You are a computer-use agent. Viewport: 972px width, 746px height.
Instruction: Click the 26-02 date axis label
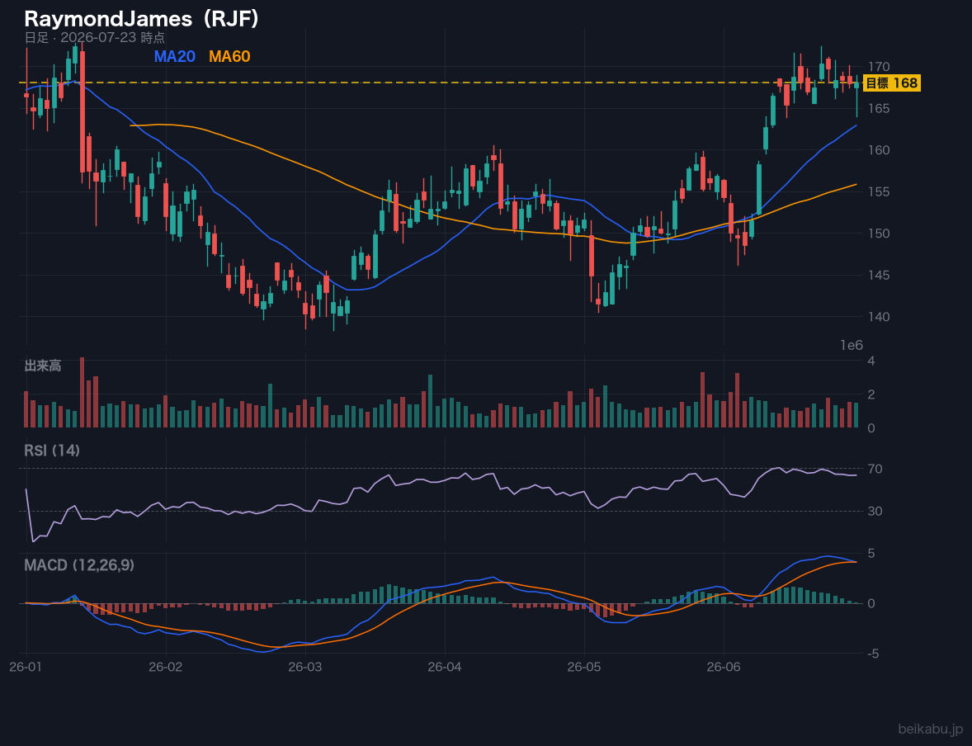tap(166, 668)
